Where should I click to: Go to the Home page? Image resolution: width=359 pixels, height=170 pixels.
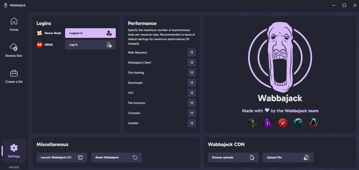[14, 24]
